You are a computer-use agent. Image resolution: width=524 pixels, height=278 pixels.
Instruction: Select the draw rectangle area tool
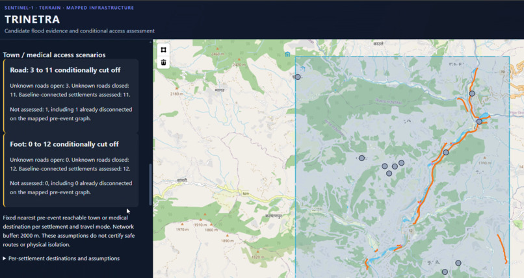pyautogui.click(x=163, y=50)
